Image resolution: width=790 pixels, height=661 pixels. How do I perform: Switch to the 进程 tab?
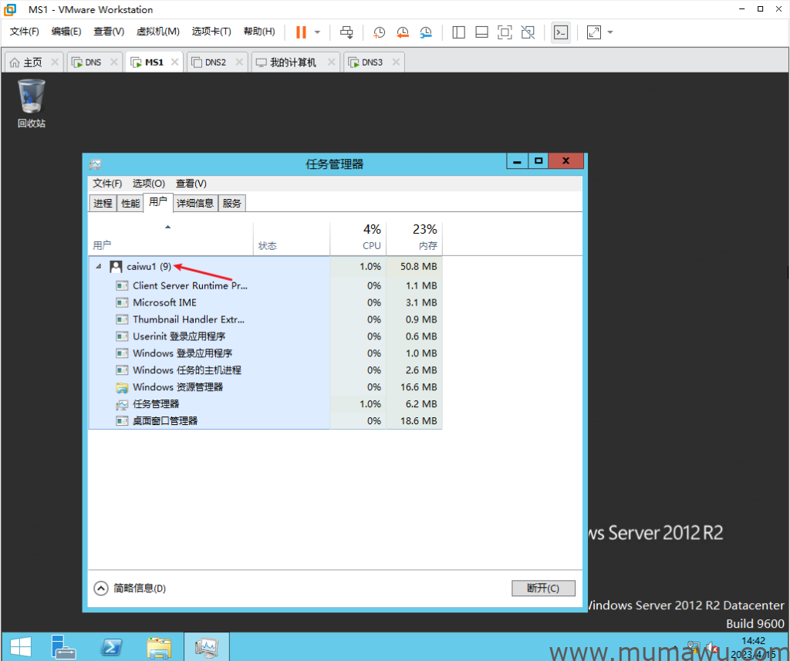point(103,203)
